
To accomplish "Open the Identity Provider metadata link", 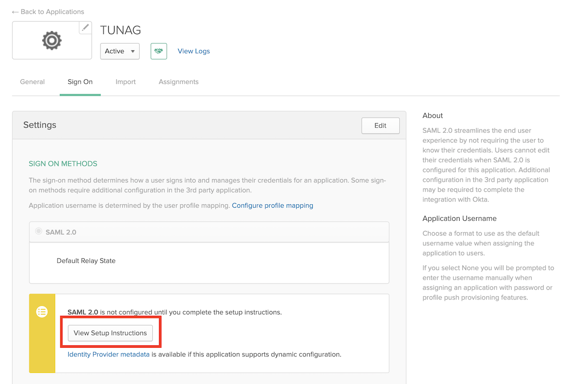I will [109, 354].
